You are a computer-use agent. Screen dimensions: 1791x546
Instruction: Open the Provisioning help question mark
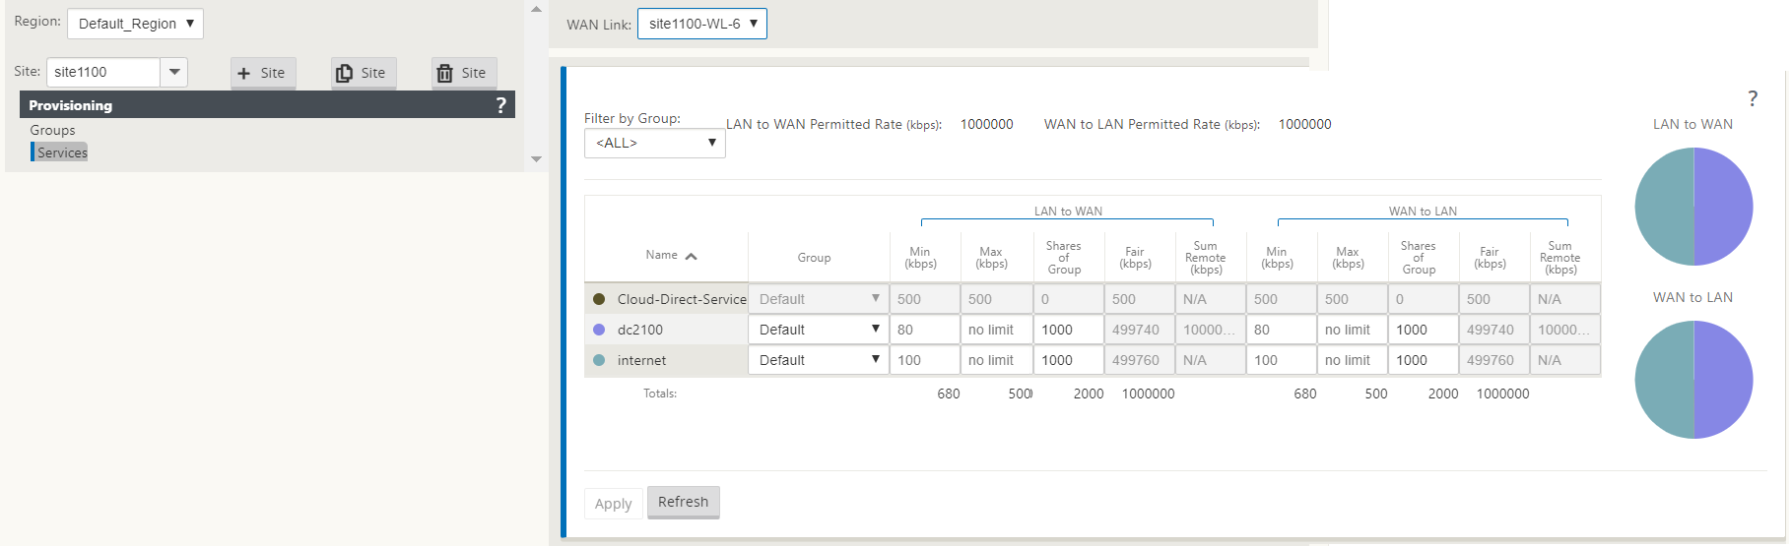(x=500, y=105)
